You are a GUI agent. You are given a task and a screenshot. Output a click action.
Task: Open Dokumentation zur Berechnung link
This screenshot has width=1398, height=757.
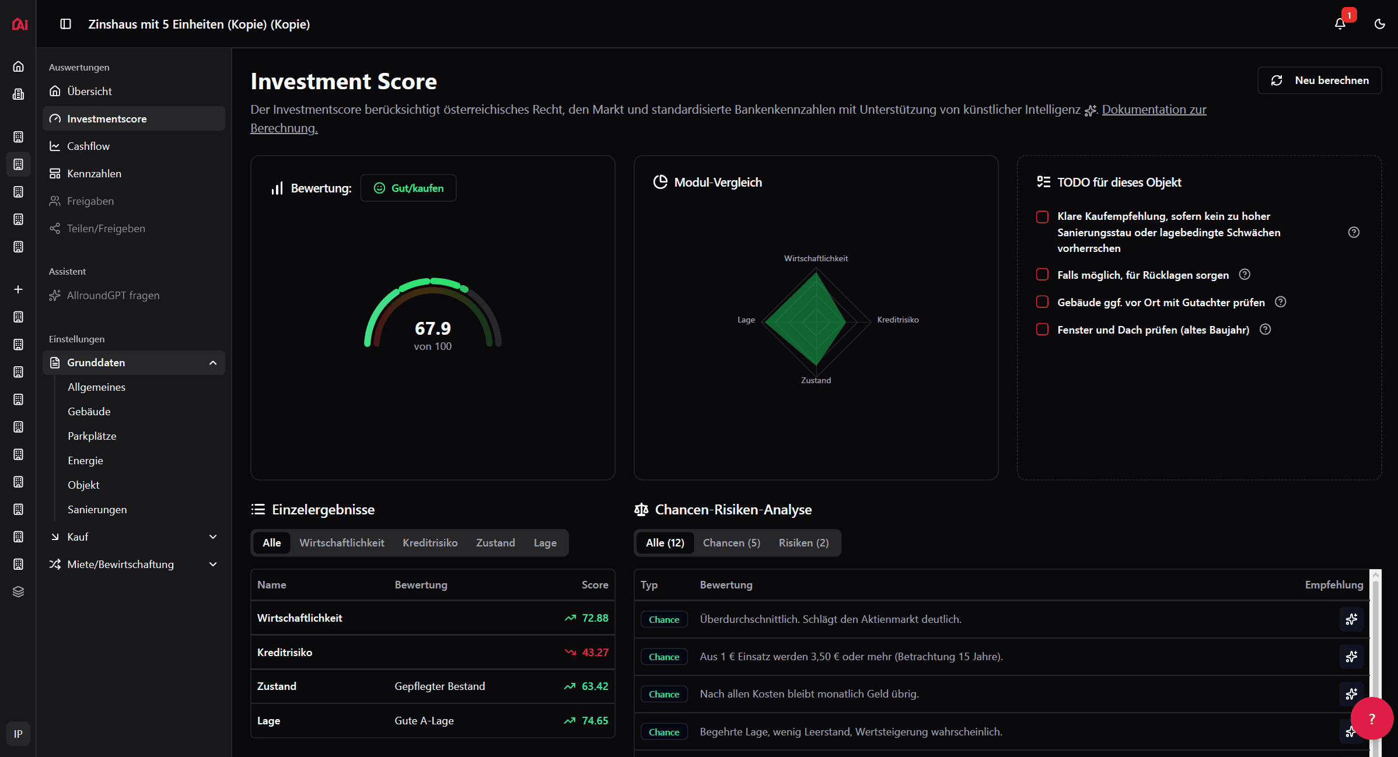(1154, 110)
